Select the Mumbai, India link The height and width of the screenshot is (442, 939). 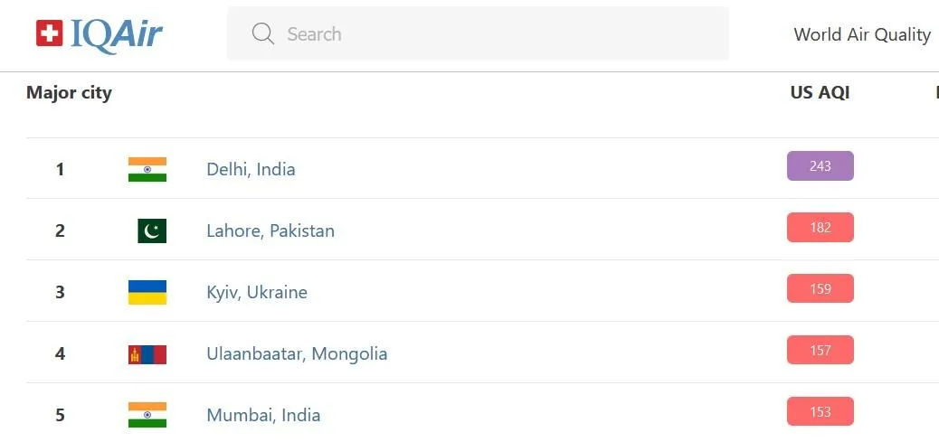pos(263,415)
